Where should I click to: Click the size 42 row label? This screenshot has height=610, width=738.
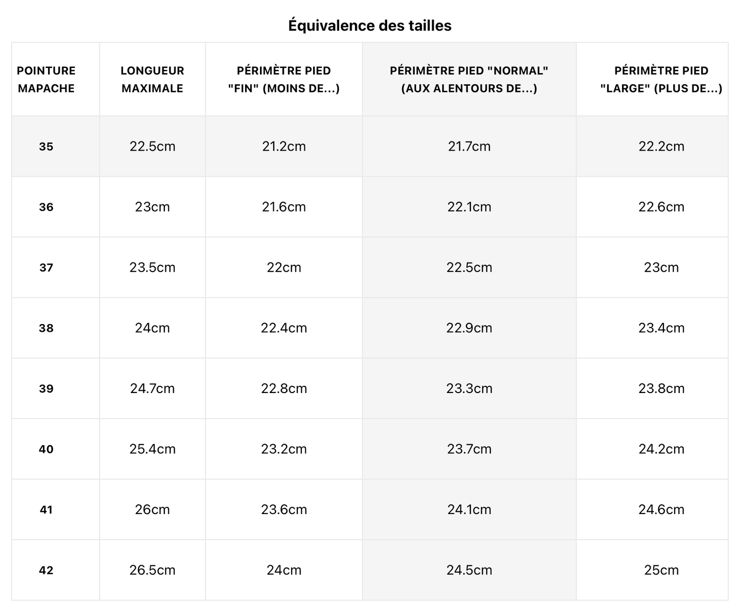[46, 570]
